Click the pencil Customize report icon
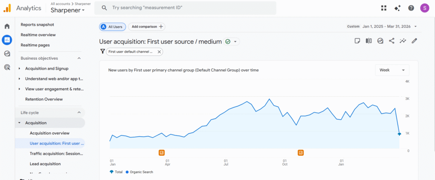 click(x=415, y=41)
